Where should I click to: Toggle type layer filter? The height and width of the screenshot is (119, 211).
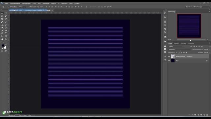(196, 47)
